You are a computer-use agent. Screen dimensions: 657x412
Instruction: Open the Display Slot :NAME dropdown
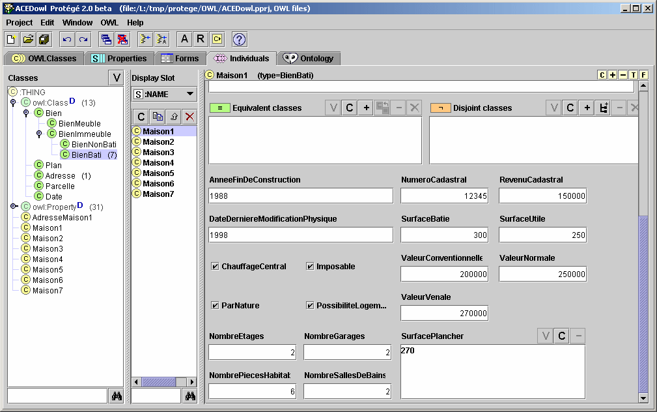[190, 94]
